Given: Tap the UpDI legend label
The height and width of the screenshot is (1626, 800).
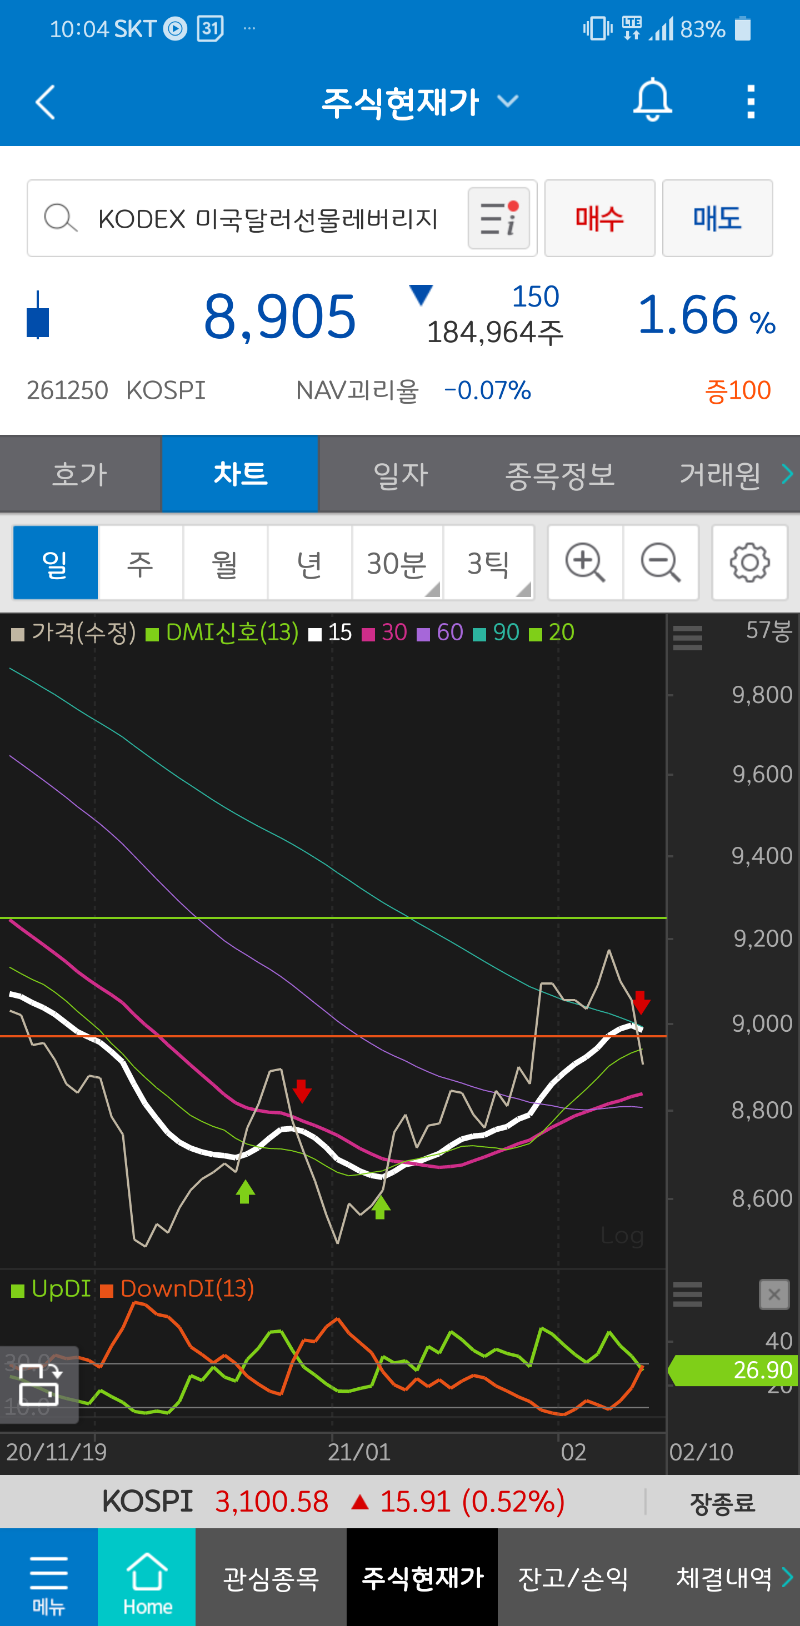Looking at the screenshot, I should point(61,1288).
